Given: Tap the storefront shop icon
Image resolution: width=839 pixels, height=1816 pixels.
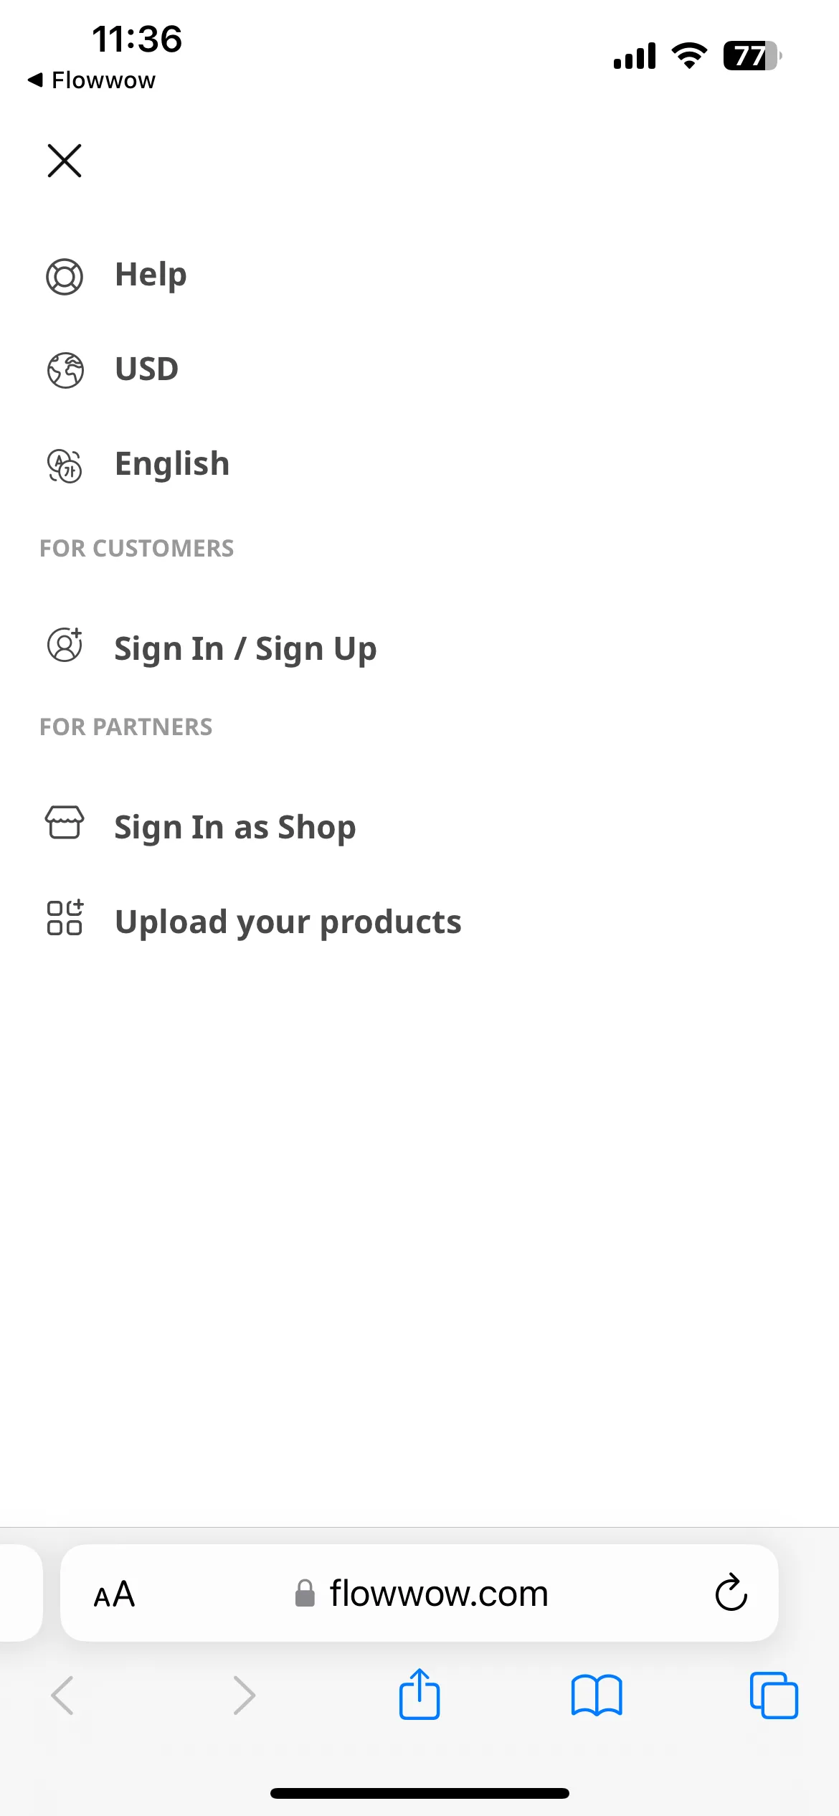Looking at the screenshot, I should click(65, 822).
